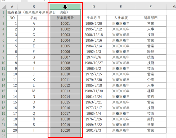Select birth date cell 1990/9/20
Image resolution: width=176 pixels, height=138 pixels.
click(94, 23)
